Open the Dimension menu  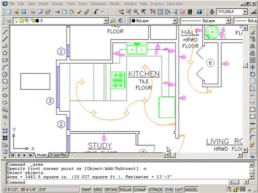tap(98, 3)
